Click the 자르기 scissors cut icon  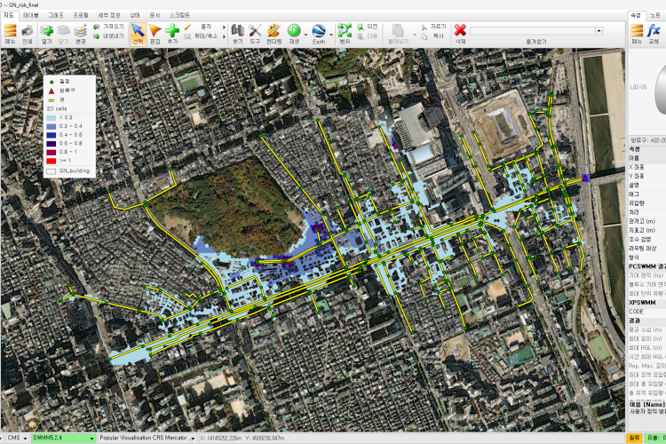point(433,27)
